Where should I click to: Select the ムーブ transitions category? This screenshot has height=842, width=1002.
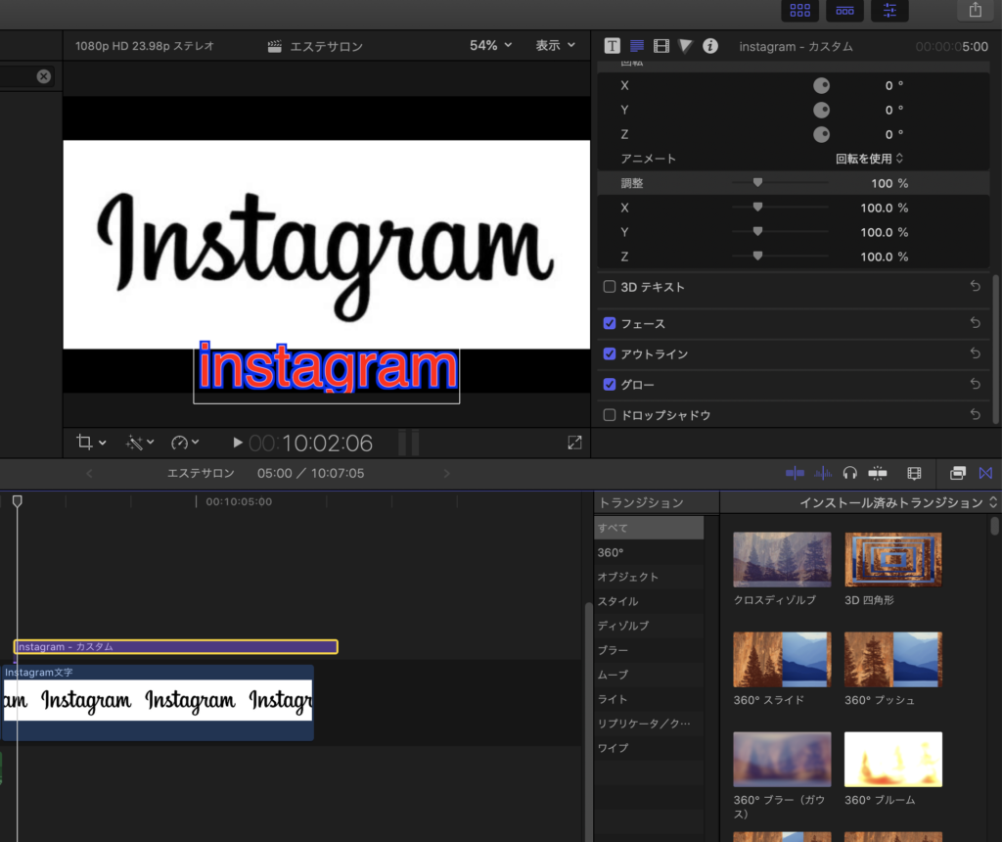(x=649, y=675)
